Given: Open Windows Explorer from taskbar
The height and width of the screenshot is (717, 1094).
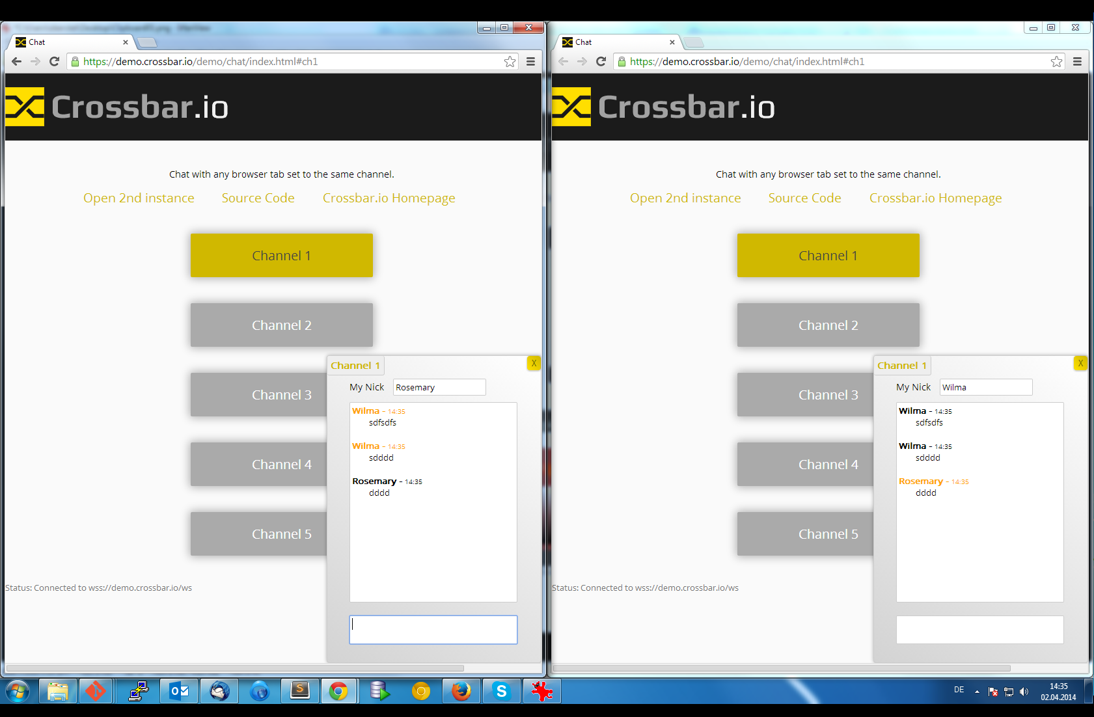Looking at the screenshot, I should pos(58,691).
